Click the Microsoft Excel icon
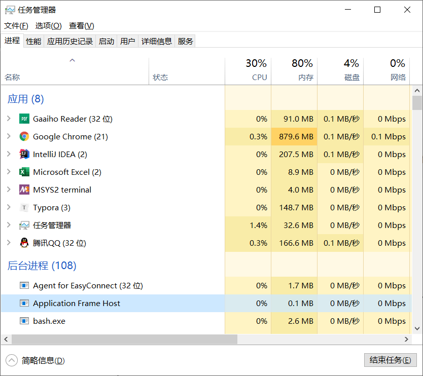 [24, 172]
